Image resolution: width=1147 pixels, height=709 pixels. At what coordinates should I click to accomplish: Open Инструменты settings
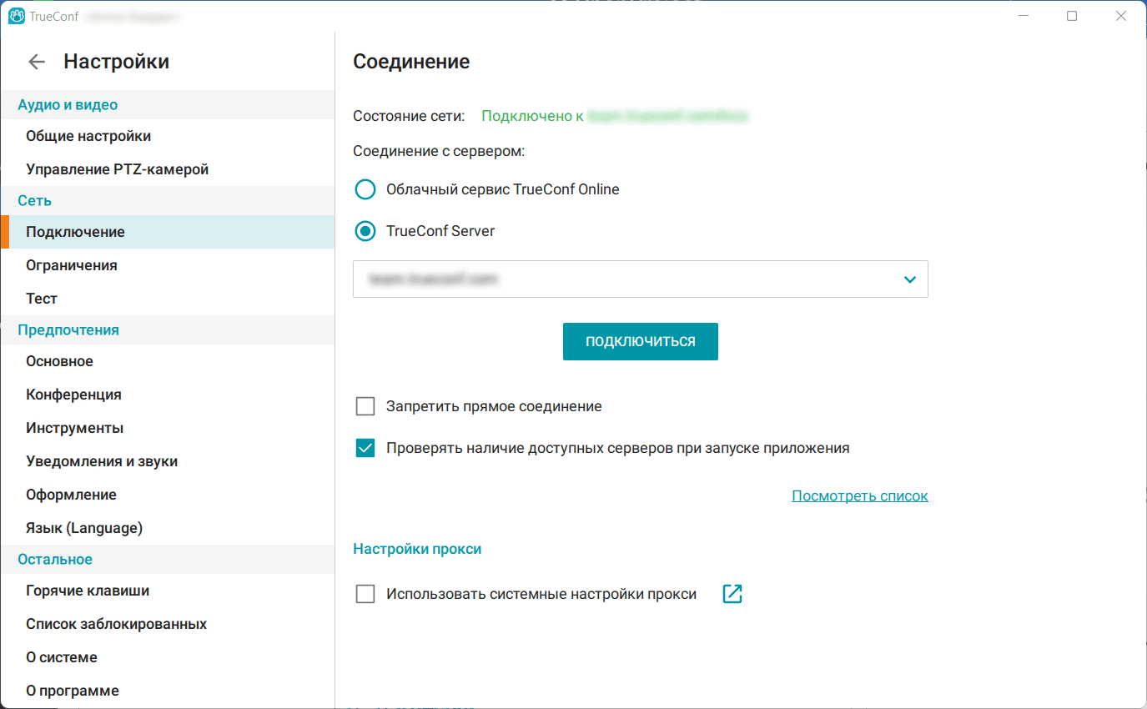pyautogui.click(x=168, y=428)
